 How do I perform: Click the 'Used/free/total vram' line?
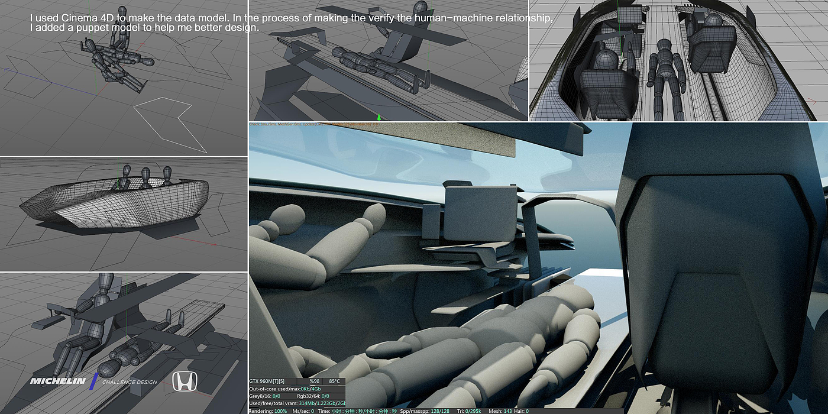297,403
